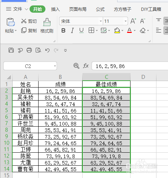Viewport: 168px width, 178px height.
Task: Click cell C12 with 73,99,19,8
Action: 106,156
